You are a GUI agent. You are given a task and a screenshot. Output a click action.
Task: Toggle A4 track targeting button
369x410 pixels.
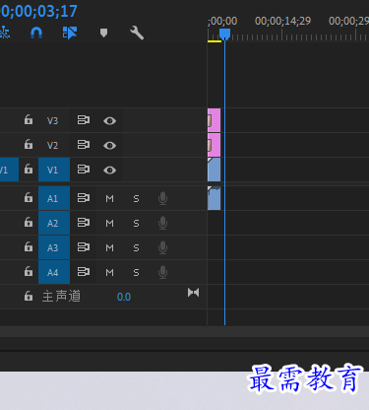point(54,272)
